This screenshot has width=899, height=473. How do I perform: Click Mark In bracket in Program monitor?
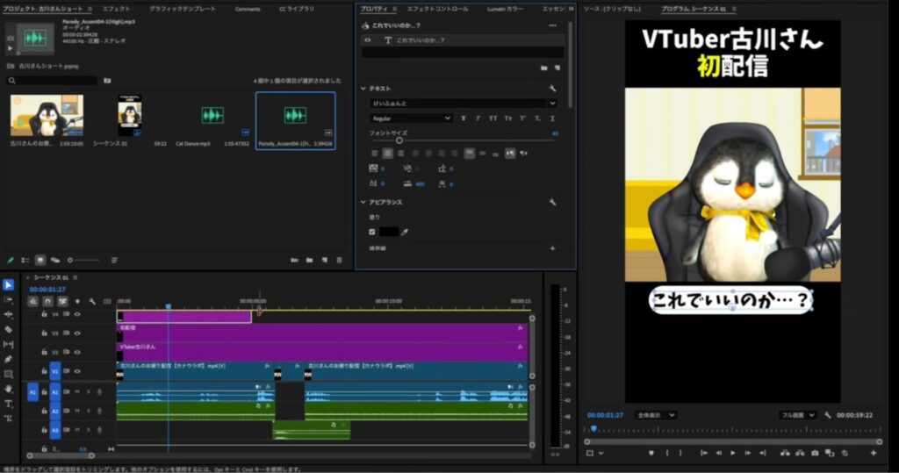point(667,453)
